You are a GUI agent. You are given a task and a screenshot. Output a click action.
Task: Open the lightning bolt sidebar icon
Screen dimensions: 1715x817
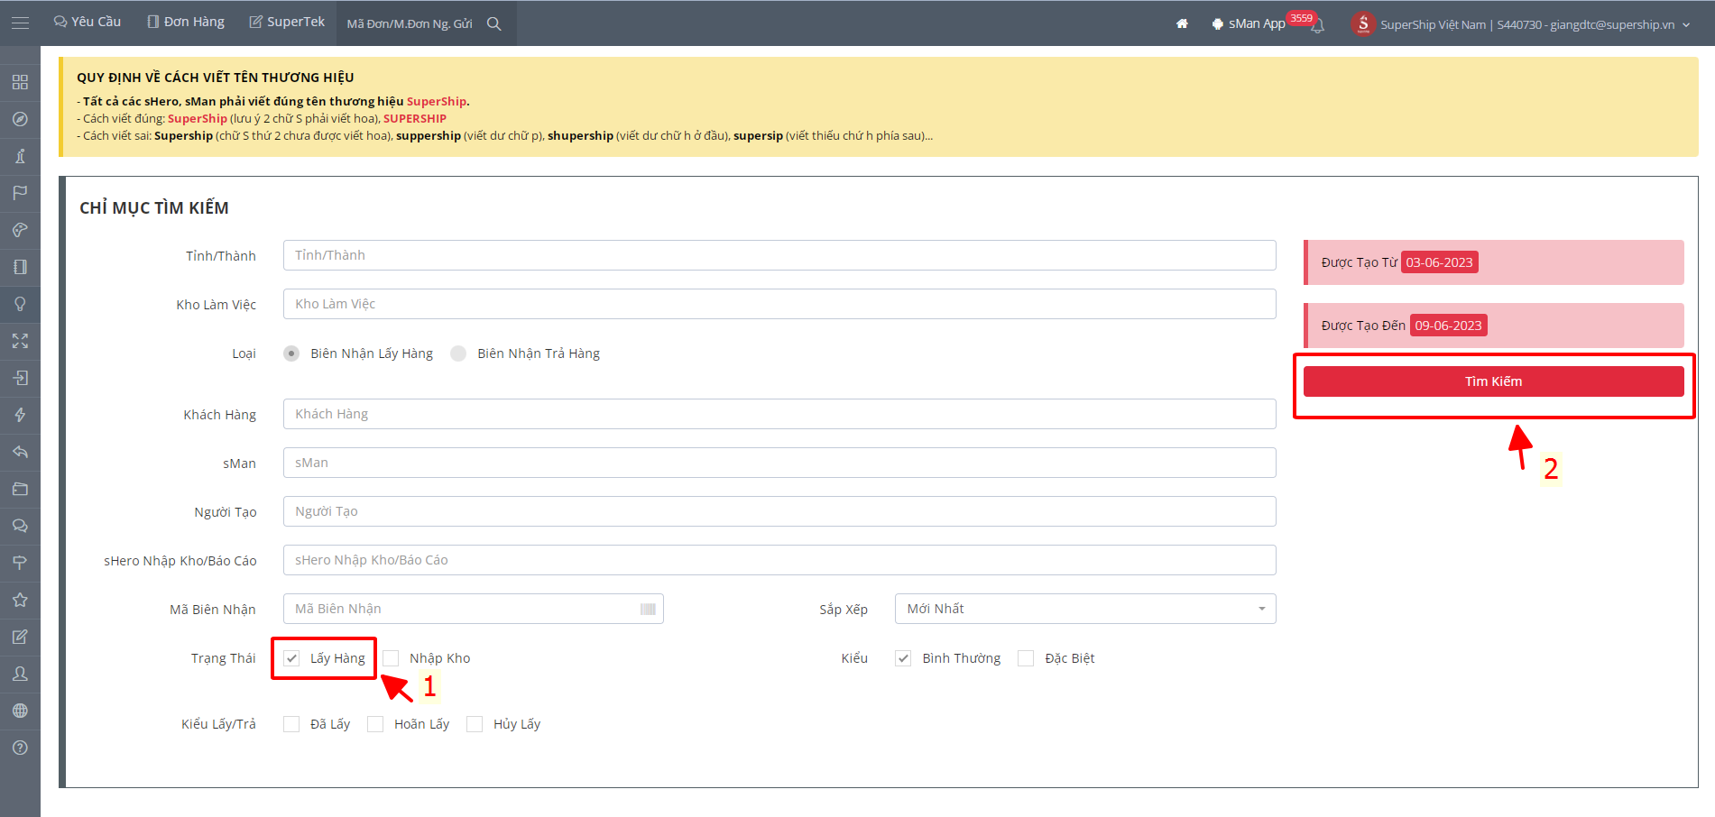click(x=20, y=415)
